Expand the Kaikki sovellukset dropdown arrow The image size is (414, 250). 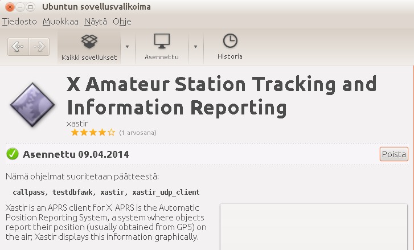click(127, 47)
